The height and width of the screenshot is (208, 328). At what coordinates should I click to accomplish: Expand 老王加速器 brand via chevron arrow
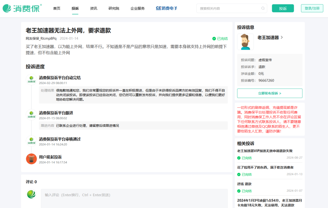point(282,37)
